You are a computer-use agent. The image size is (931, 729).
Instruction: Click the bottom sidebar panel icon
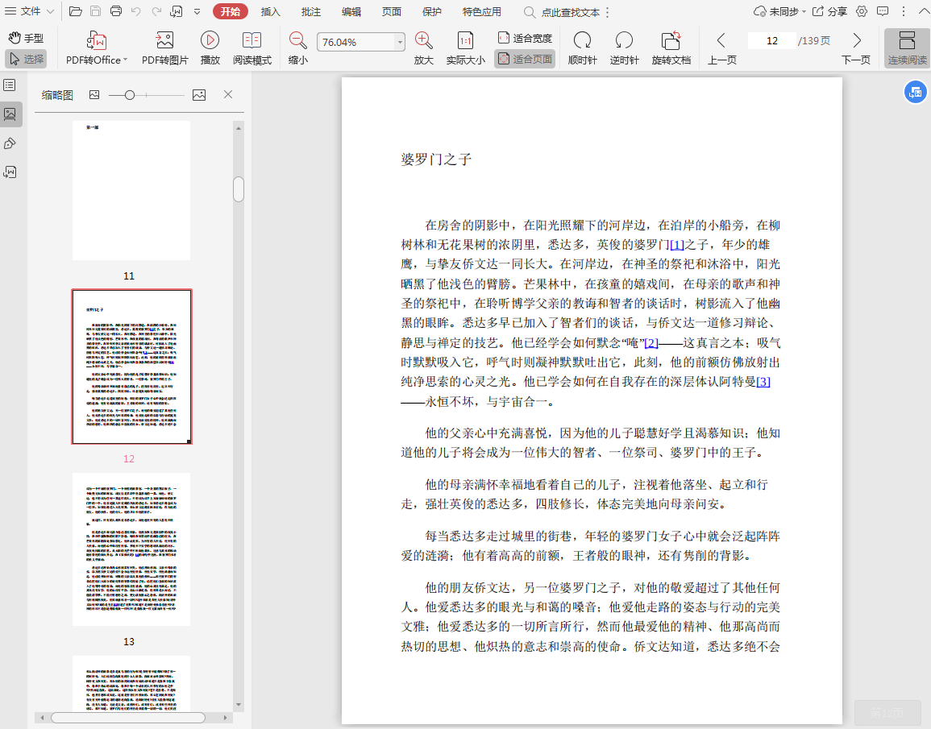click(10, 172)
